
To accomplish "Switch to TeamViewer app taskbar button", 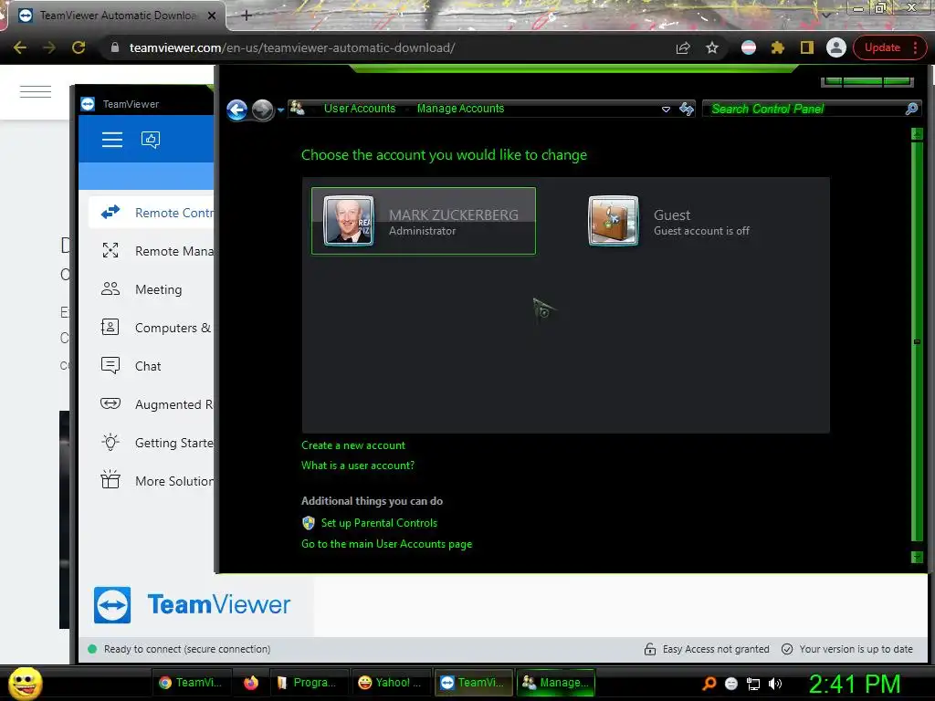I will pyautogui.click(x=474, y=683).
